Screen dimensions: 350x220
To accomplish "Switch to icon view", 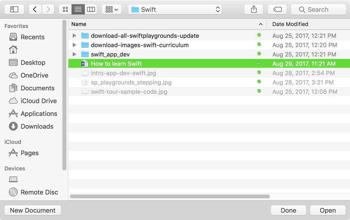I will pyautogui.click(x=65, y=9).
